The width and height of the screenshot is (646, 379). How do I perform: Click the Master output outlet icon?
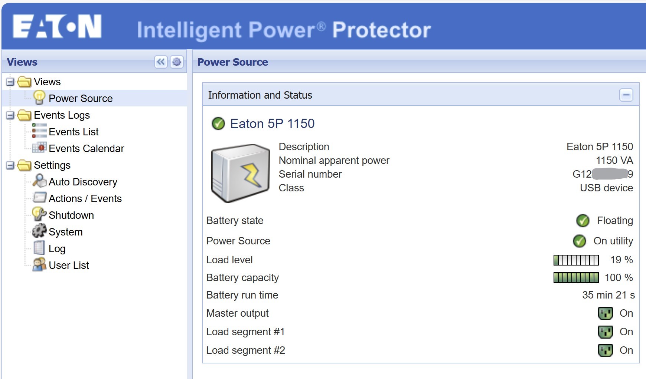tap(605, 313)
